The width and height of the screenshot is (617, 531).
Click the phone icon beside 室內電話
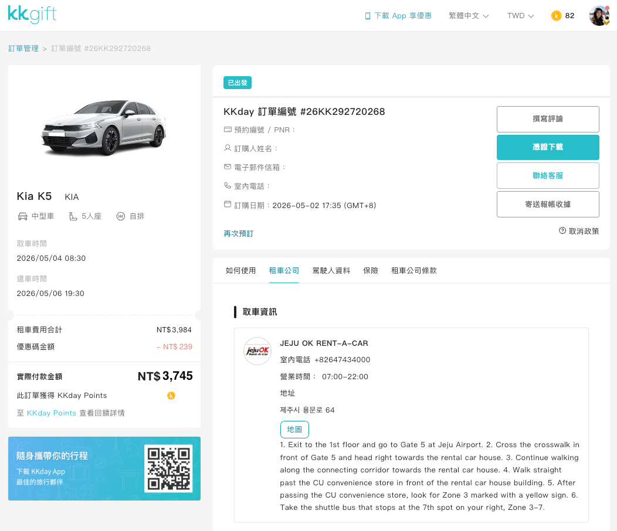coord(228,185)
